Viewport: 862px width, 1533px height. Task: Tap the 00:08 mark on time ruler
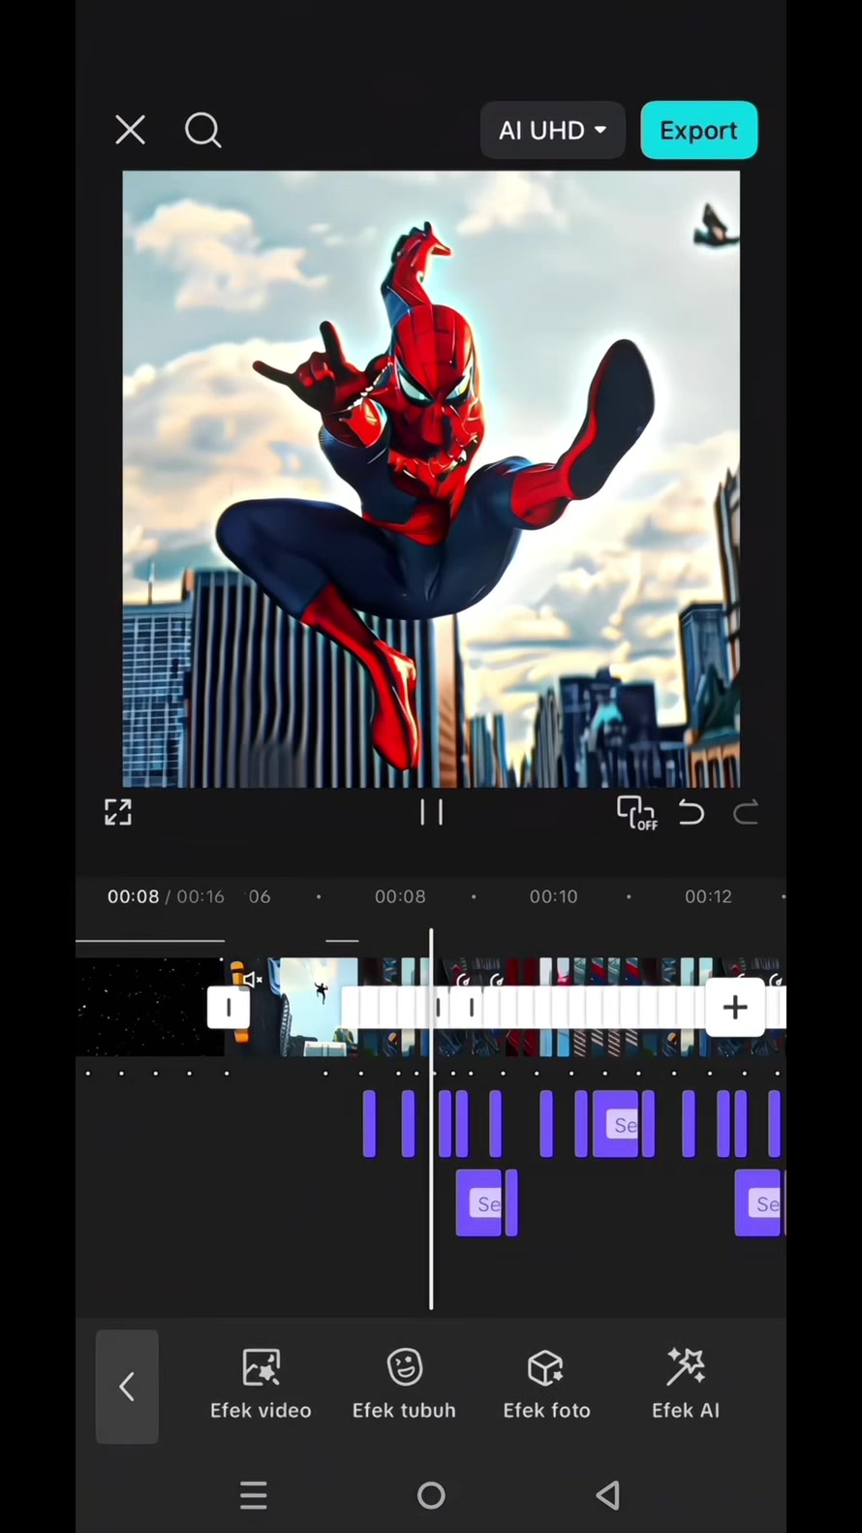400,896
